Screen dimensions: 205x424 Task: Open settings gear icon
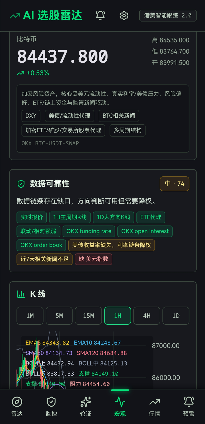(124, 16)
